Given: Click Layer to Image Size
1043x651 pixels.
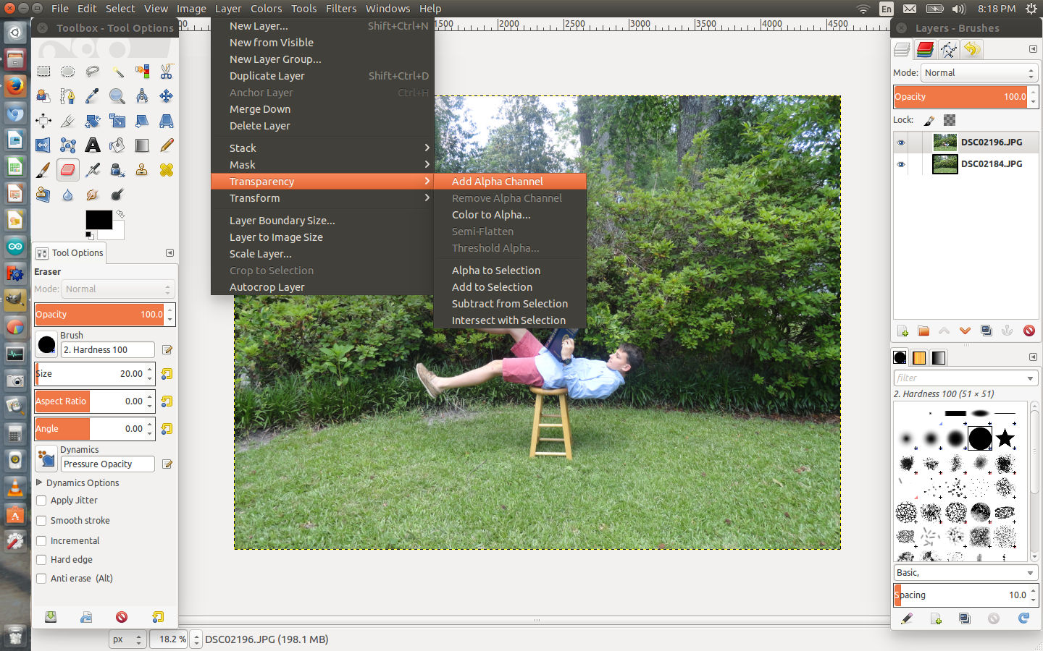Looking at the screenshot, I should (x=322, y=237).
